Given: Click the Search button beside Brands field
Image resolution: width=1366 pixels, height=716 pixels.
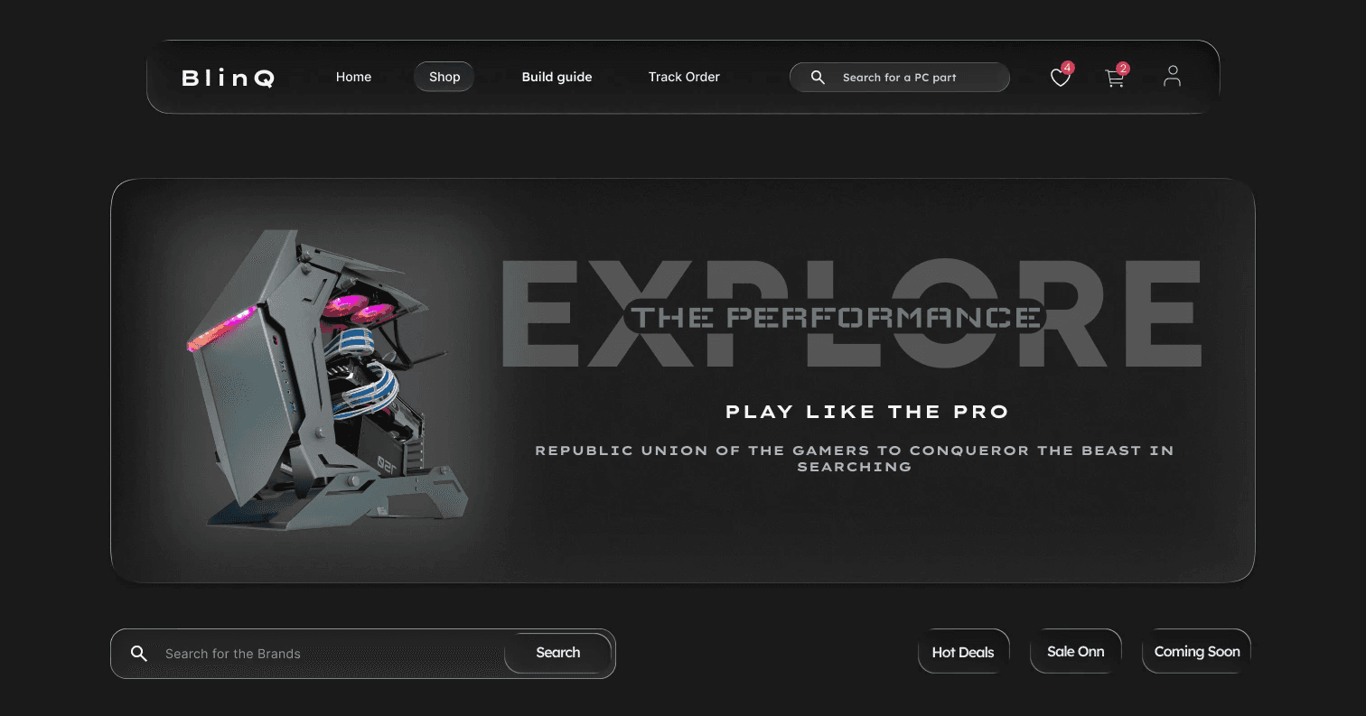Looking at the screenshot, I should tap(558, 653).
